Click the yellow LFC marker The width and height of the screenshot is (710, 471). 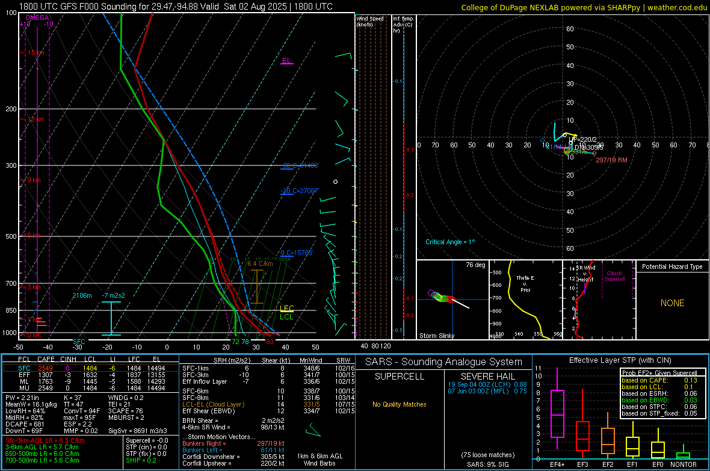286,309
